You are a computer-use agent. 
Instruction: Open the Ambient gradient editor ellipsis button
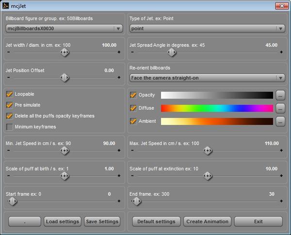[280, 122]
